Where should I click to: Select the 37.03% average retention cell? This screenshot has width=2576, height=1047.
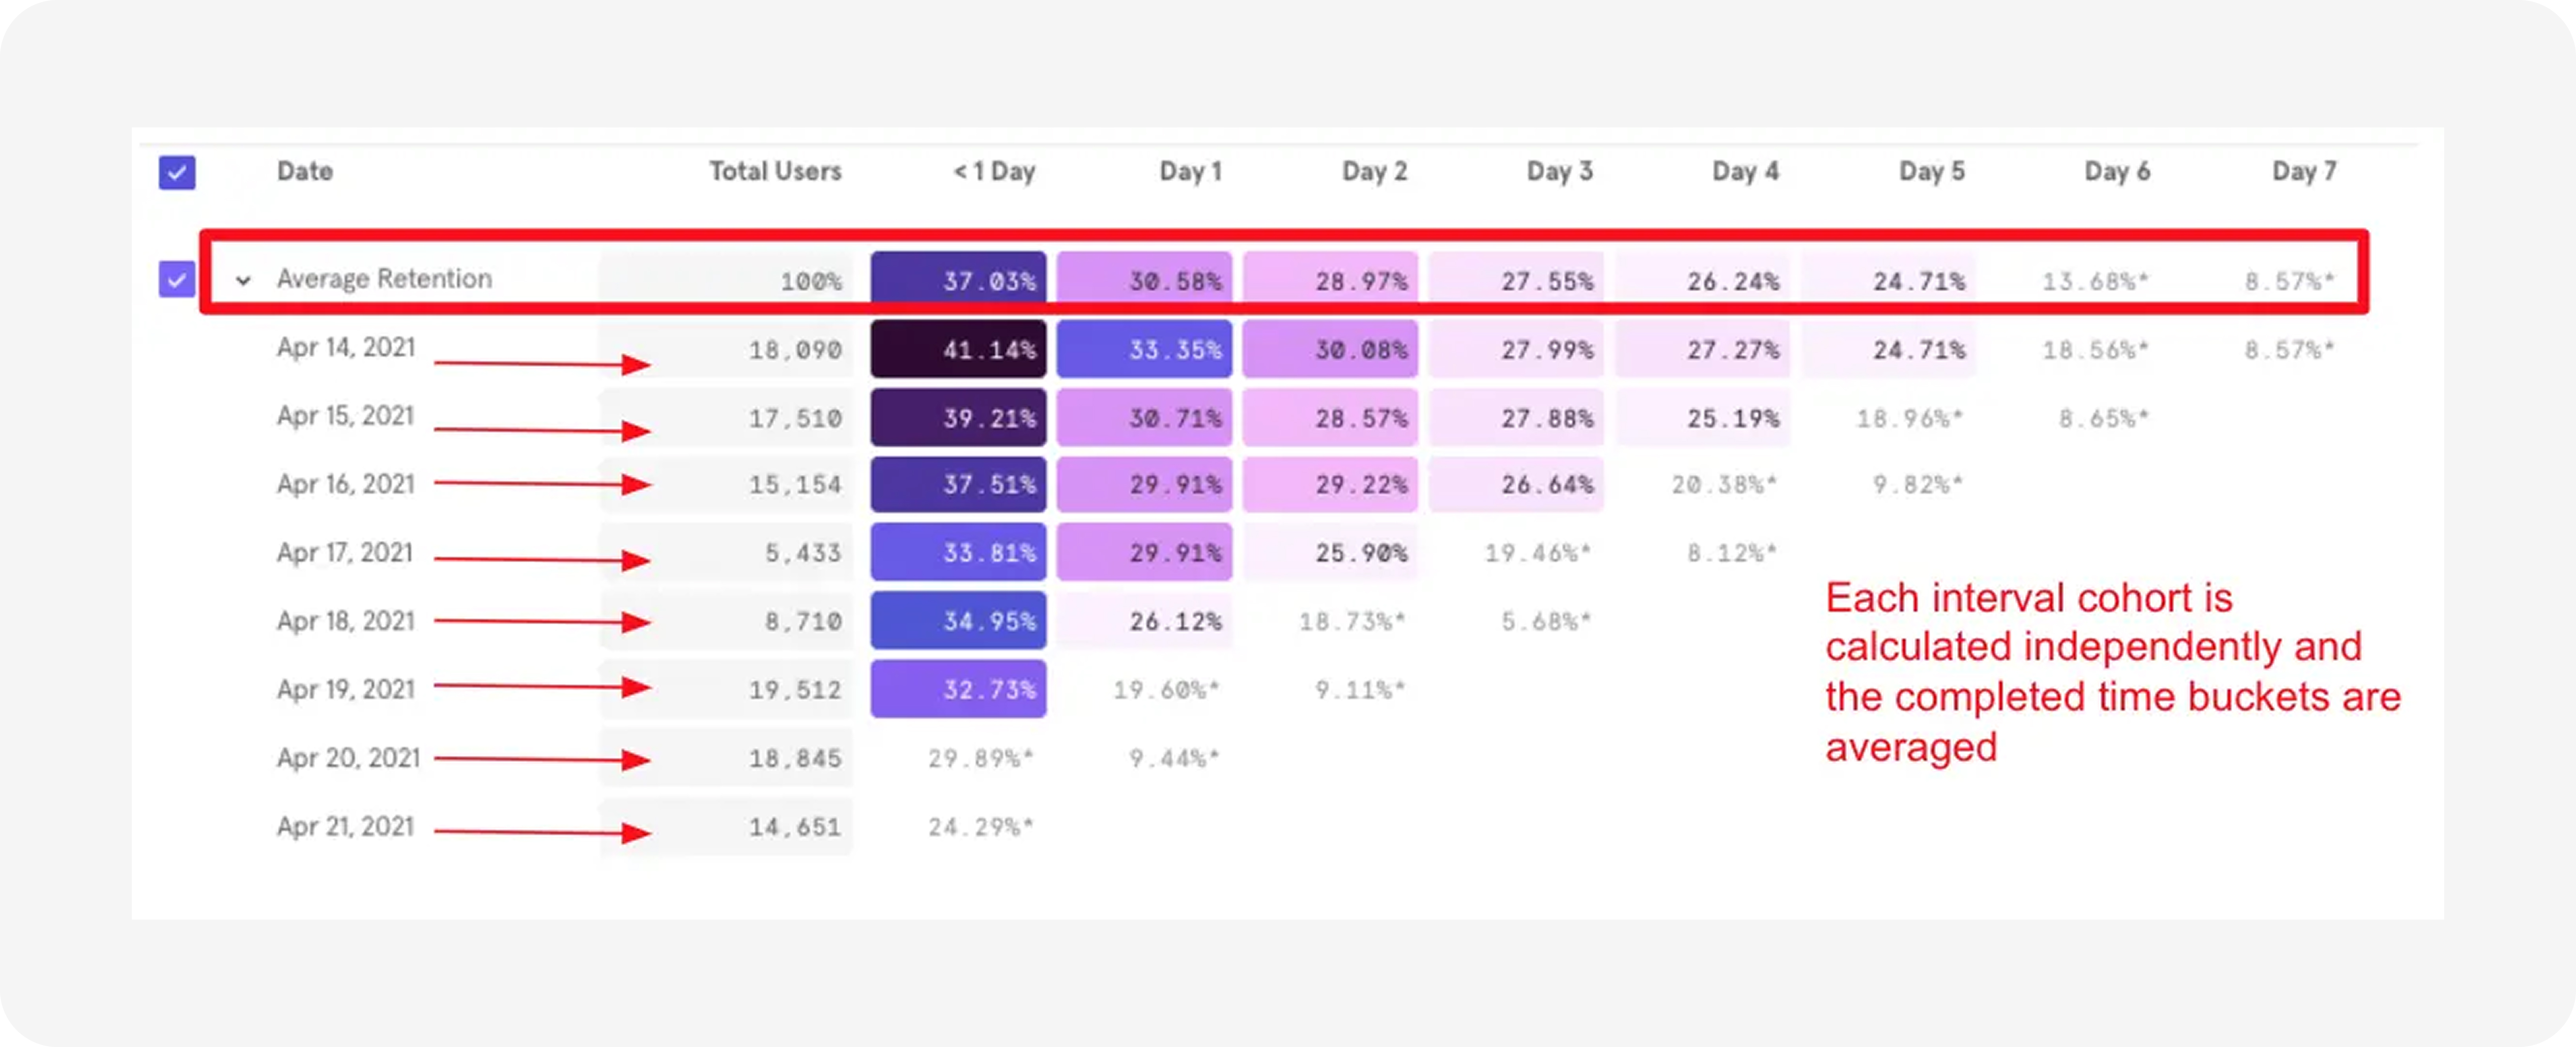pyautogui.click(x=958, y=280)
